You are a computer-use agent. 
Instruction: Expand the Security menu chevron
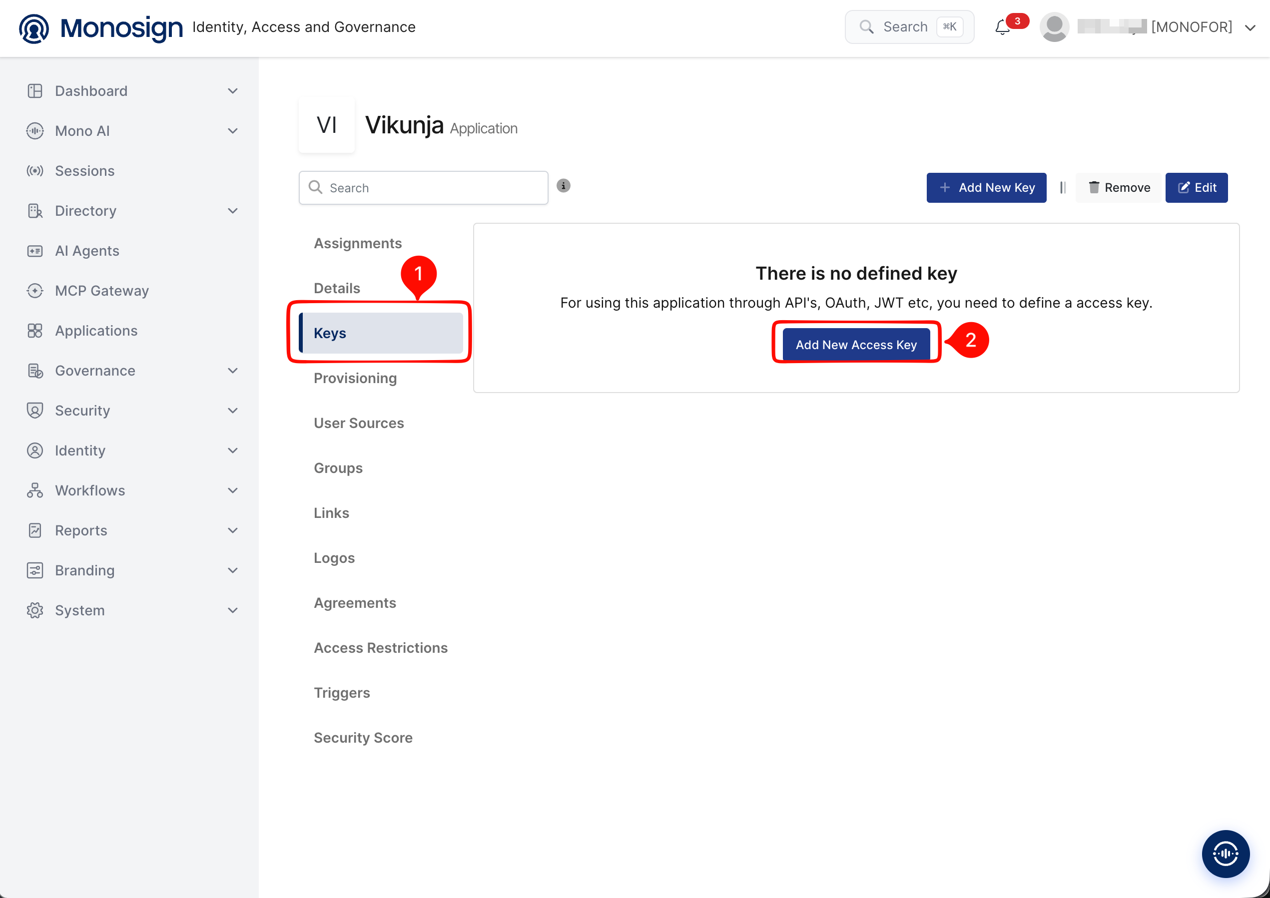click(x=233, y=411)
